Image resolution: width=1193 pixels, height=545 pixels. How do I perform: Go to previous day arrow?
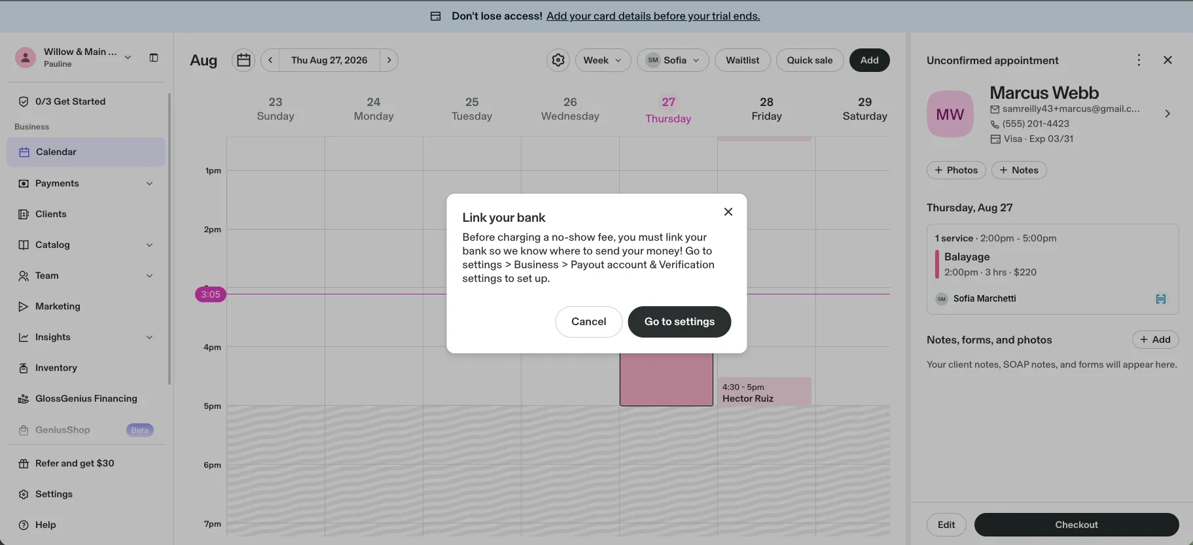pos(270,60)
